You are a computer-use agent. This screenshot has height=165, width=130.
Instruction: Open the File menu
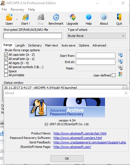click(x=4, y=10)
